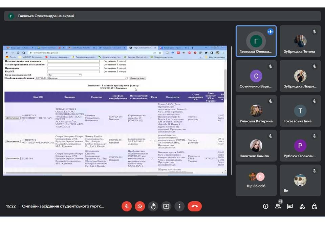The height and width of the screenshot is (244, 325).
Task: Leave the call with the red hang-up button
Action: click(195, 206)
